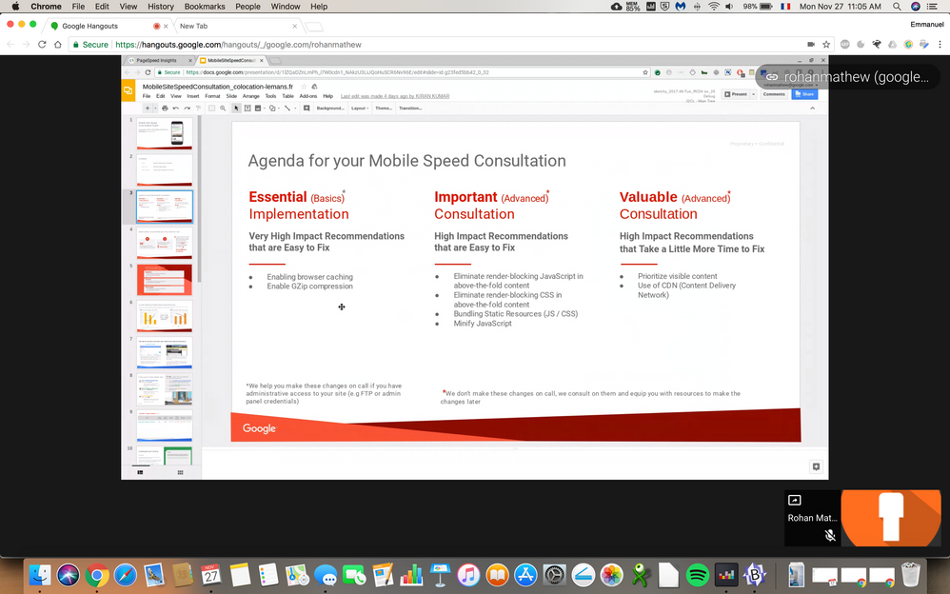This screenshot has width=950, height=594.
Task: Select the text box tool
Action: coord(247,109)
